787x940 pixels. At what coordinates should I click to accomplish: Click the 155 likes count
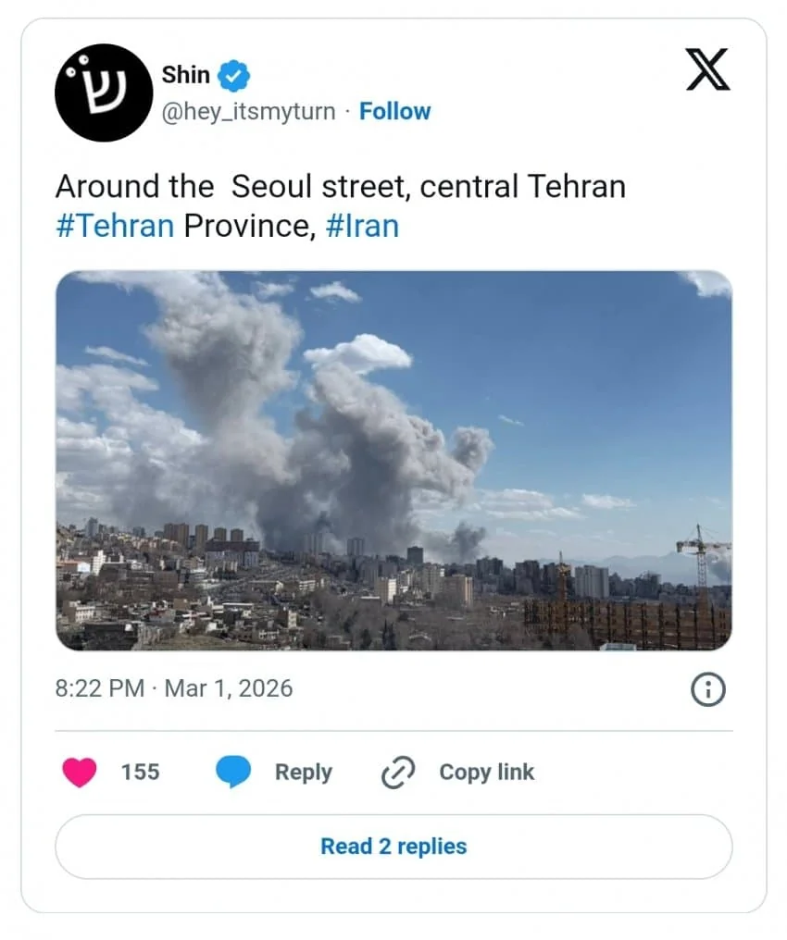(140, 773)
